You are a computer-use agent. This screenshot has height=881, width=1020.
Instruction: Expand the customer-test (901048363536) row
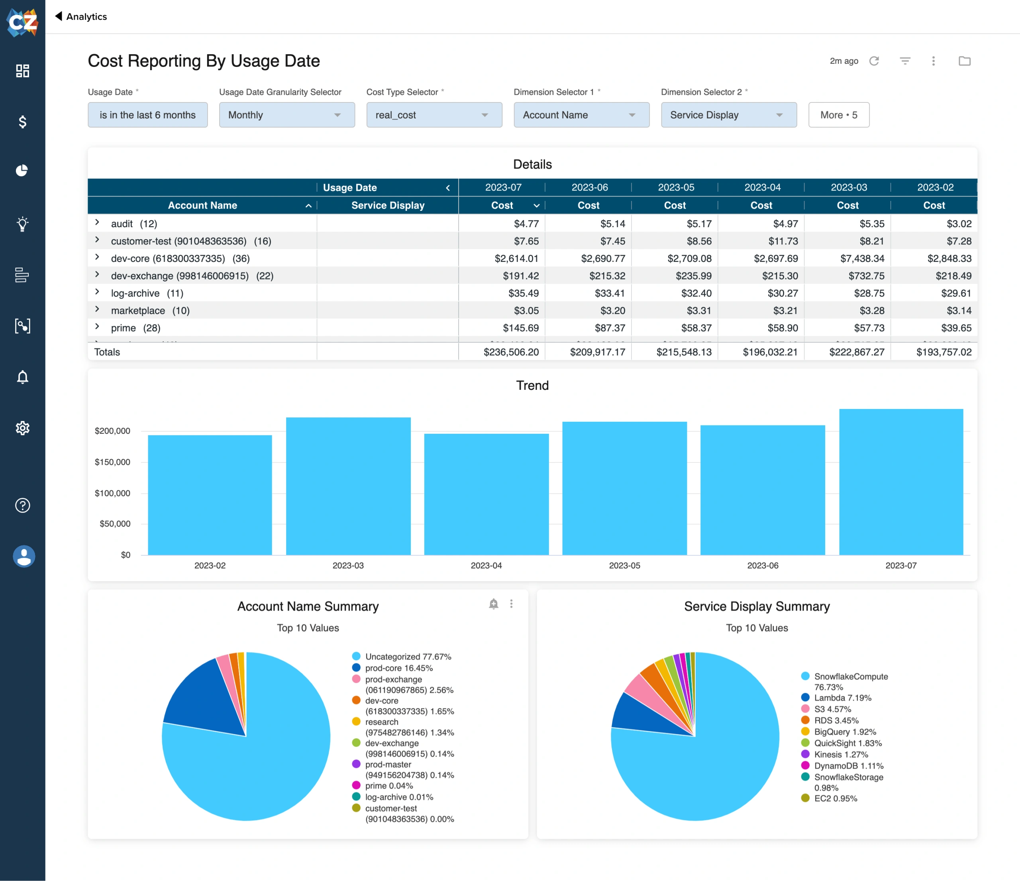97,240
